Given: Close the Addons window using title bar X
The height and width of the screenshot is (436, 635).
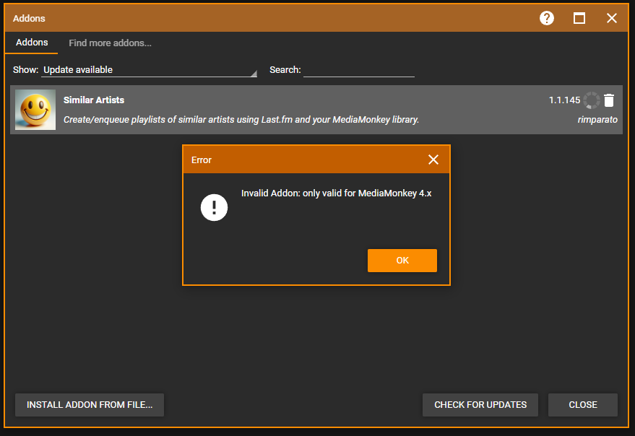Looking at the screenshot, I should click(612, 18).
